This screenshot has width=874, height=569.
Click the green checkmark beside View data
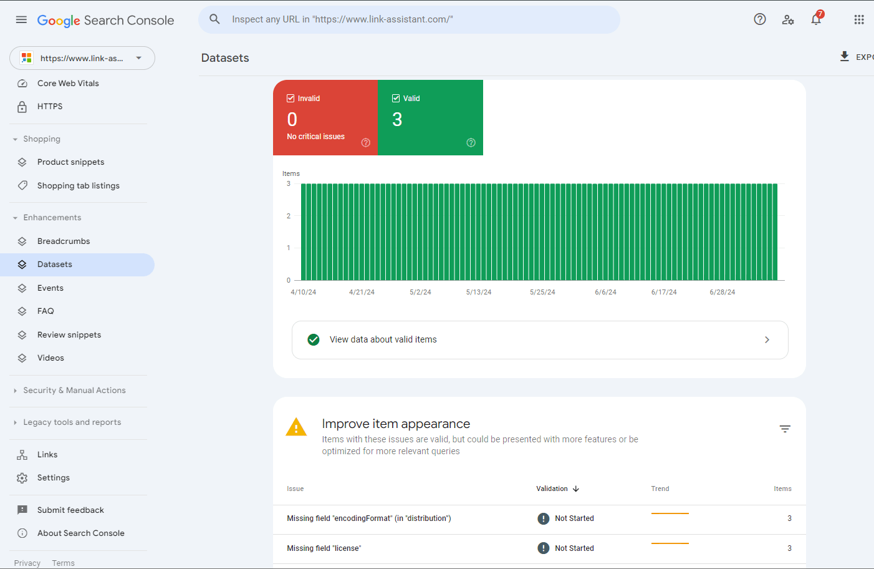[x=314, y=339]
